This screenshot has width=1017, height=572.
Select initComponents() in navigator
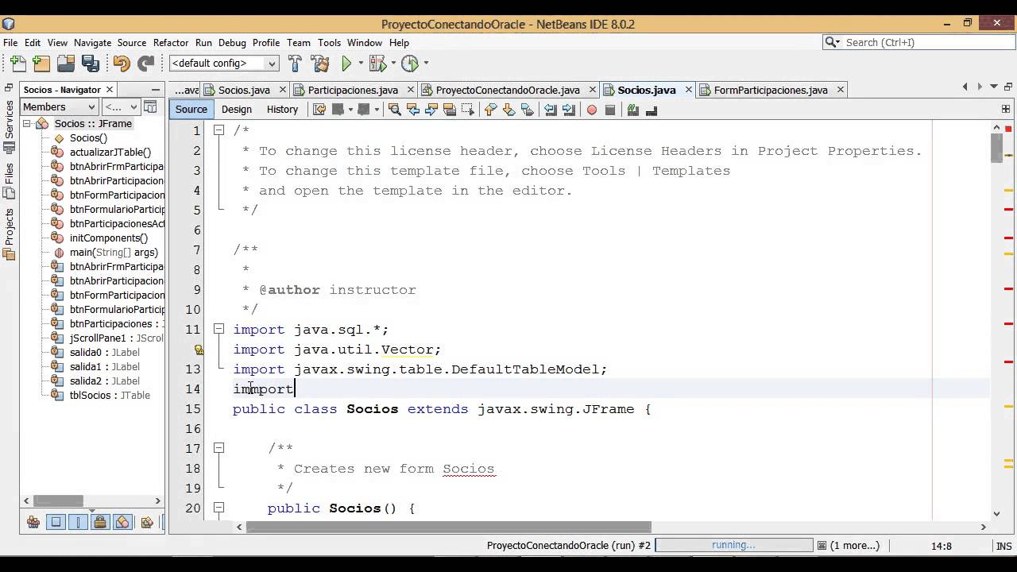pyautogui.click(x=108, y=238)
